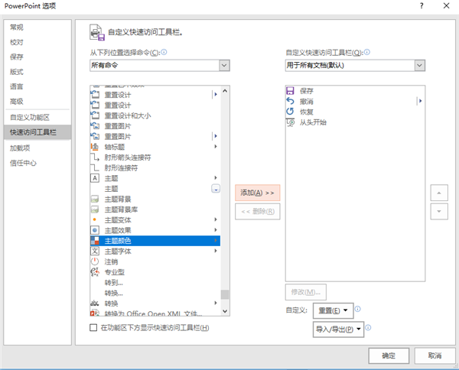Click the 主题效果 icon
The width and height of the screenshot is (459, 370).
[95, 230]
